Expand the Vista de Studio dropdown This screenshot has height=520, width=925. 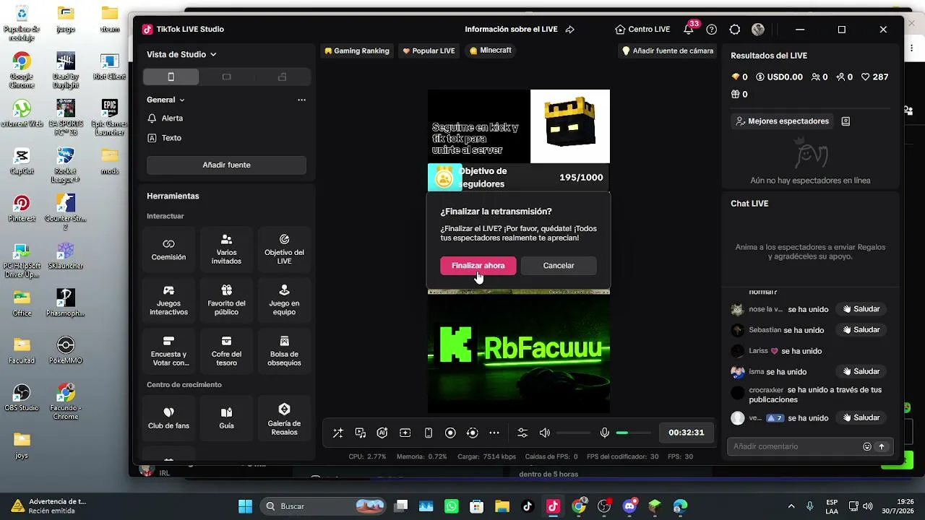181,54
